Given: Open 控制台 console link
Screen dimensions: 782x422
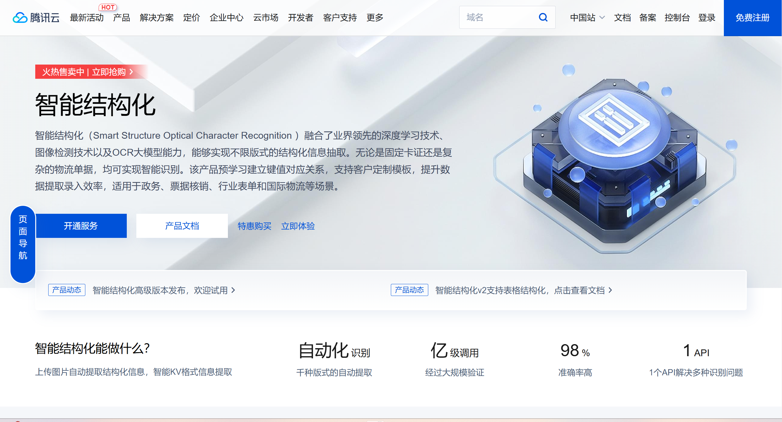Looking at the screenshot, I should 677,18.
